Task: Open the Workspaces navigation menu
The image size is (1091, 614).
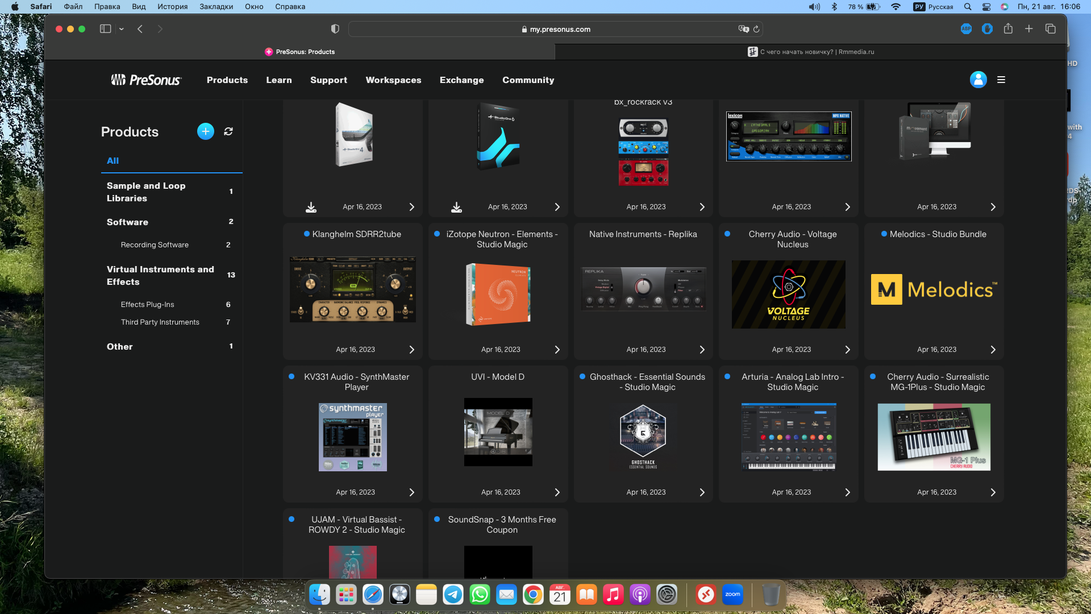Action: pos(393,80)
